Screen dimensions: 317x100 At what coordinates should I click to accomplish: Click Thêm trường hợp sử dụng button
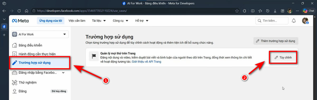(x=276, y=41)
